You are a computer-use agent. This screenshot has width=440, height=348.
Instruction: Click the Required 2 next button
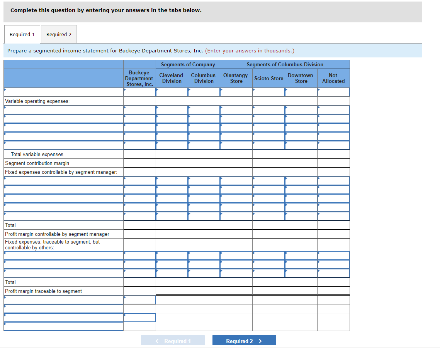pyautogui.click(x=244, y=341)
